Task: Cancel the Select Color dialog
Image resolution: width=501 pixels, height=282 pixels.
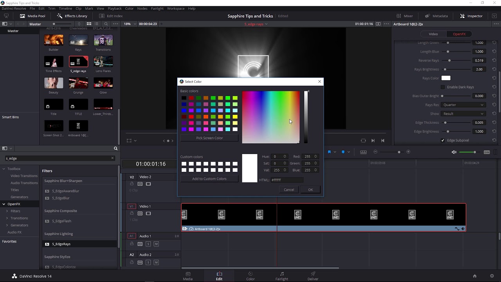Action: click(x=289, y=190)
